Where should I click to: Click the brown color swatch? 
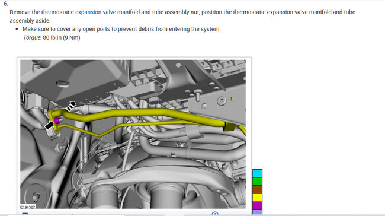tap(257, 190)
